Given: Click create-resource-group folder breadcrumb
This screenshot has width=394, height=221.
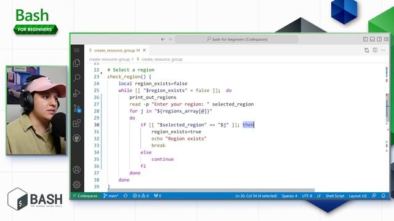Looking at the screenshot, I should click(110, 60).
